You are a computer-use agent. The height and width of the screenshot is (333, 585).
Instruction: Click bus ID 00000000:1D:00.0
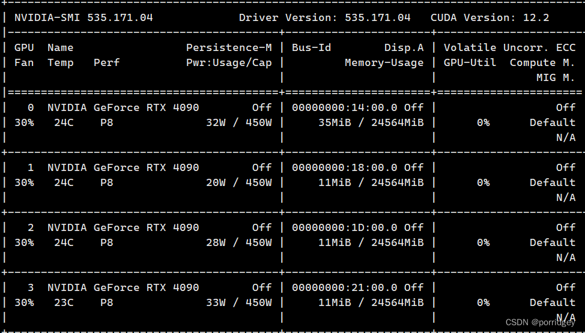344,228
